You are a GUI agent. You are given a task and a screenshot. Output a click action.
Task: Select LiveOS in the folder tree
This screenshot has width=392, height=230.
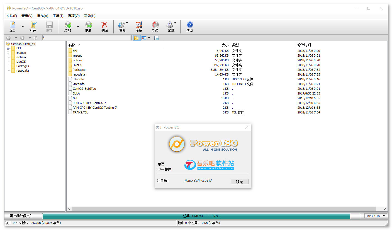click(21, 62)
